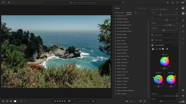Open the Presets panel icon
186x104 pixels.
(x=183, y=8)
